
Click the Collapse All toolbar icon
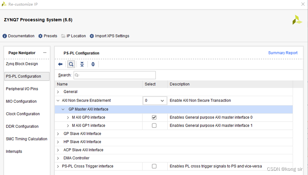(x=82, y=64)
